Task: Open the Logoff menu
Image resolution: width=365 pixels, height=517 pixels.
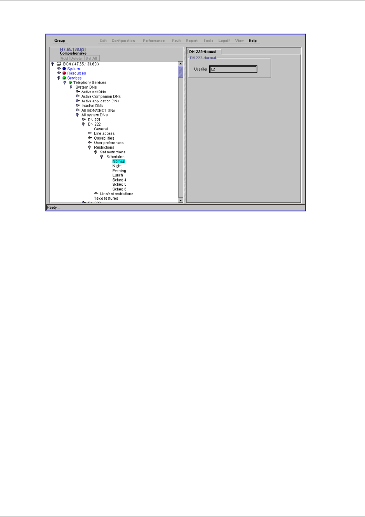Action: [x=224, y=41]
